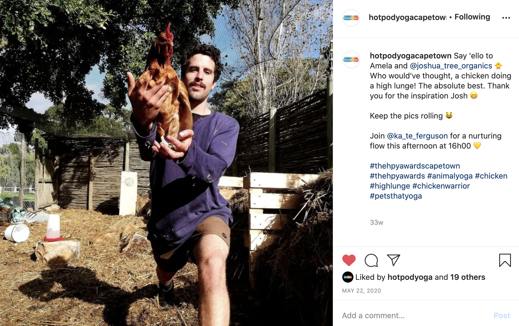Screen dimensions: 519x326
Task: Click the small avatar beside the caption
Action: pos(351,59)
